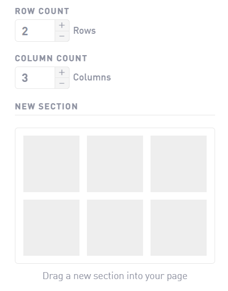
Task: Click the 'Drag a new section' hint text
Action: 115,276
